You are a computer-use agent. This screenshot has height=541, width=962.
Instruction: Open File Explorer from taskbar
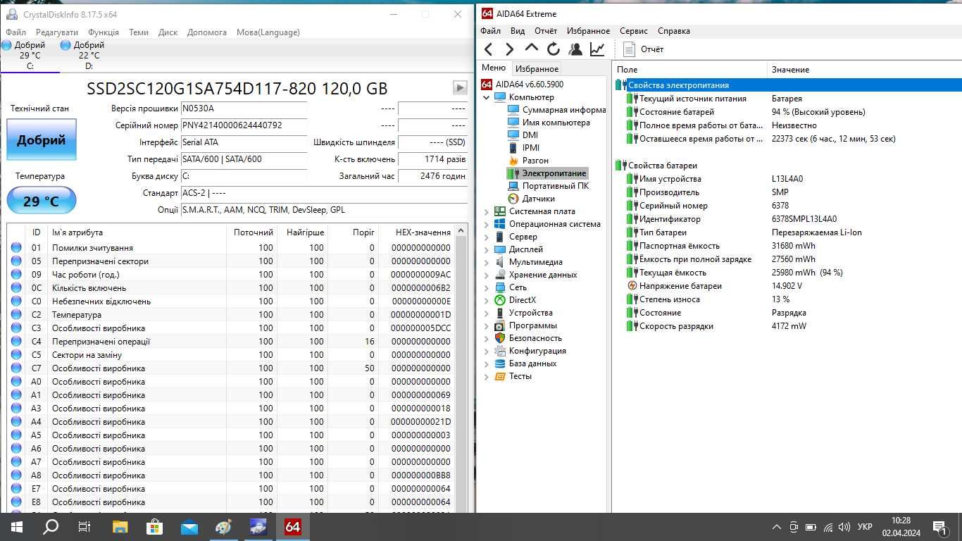click(120, 526)
